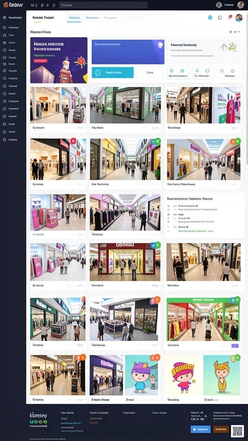Open the yellow llama cartoon thumbnail
The image size is (248, 441).
click(x=222, y=375)
